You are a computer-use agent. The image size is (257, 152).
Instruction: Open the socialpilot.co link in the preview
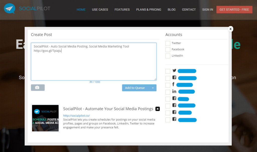(76, 116)
